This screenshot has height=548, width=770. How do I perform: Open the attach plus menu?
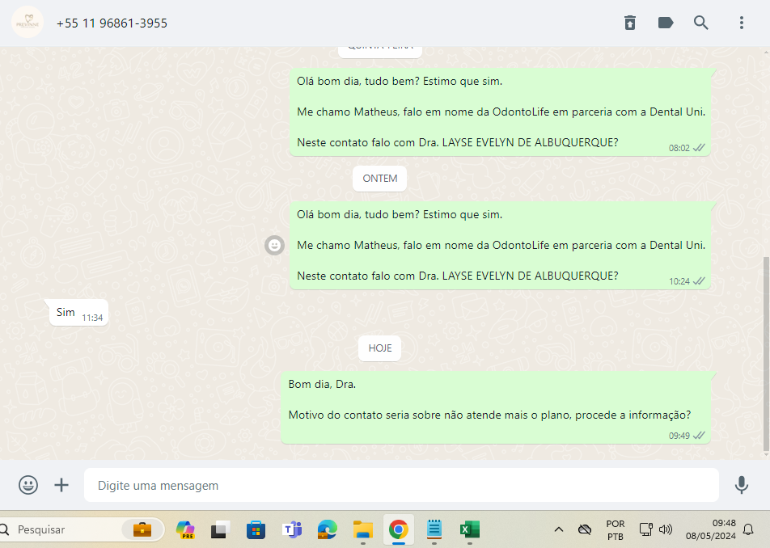(61, 485)
